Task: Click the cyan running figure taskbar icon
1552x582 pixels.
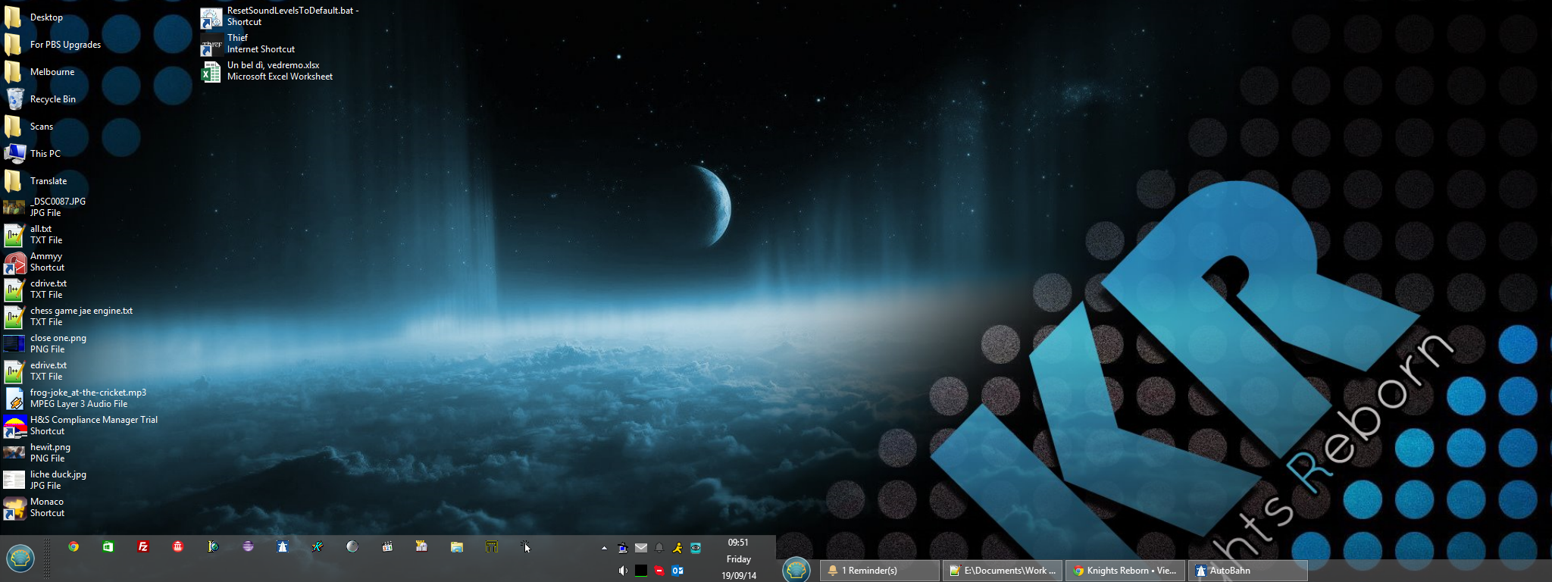Action: [318, 546]
